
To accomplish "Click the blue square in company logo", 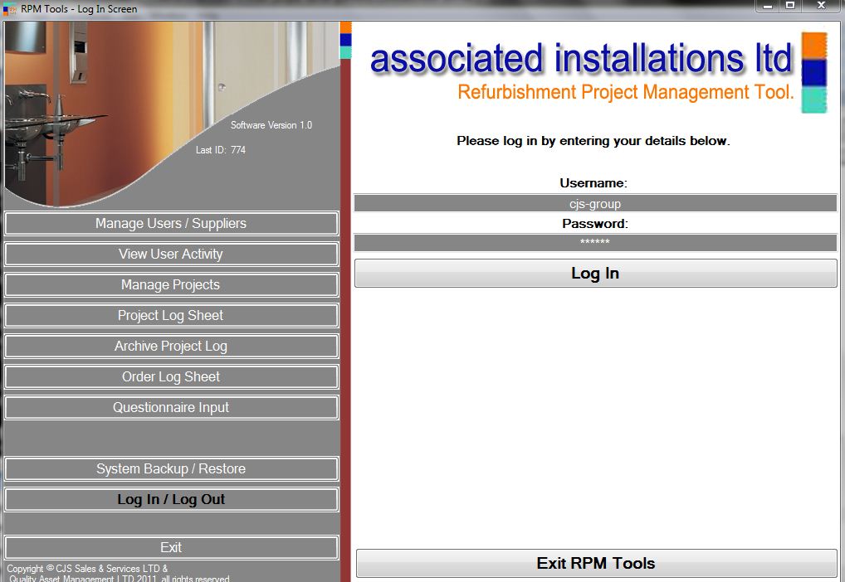I will click(x=814, y=74).
